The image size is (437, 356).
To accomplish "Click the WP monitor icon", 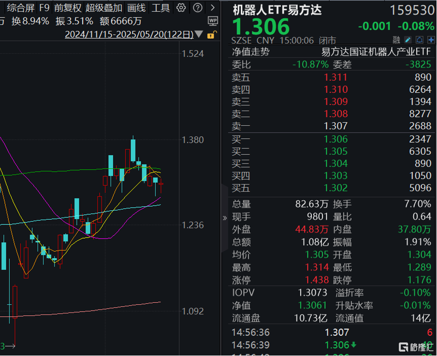I will tap(213, 21).
